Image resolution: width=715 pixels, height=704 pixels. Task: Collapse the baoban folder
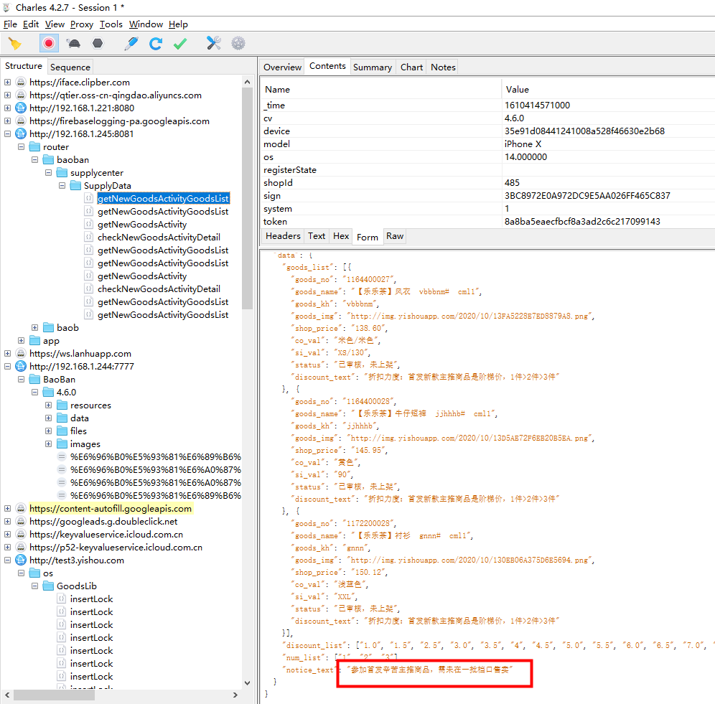click(34, 159)
